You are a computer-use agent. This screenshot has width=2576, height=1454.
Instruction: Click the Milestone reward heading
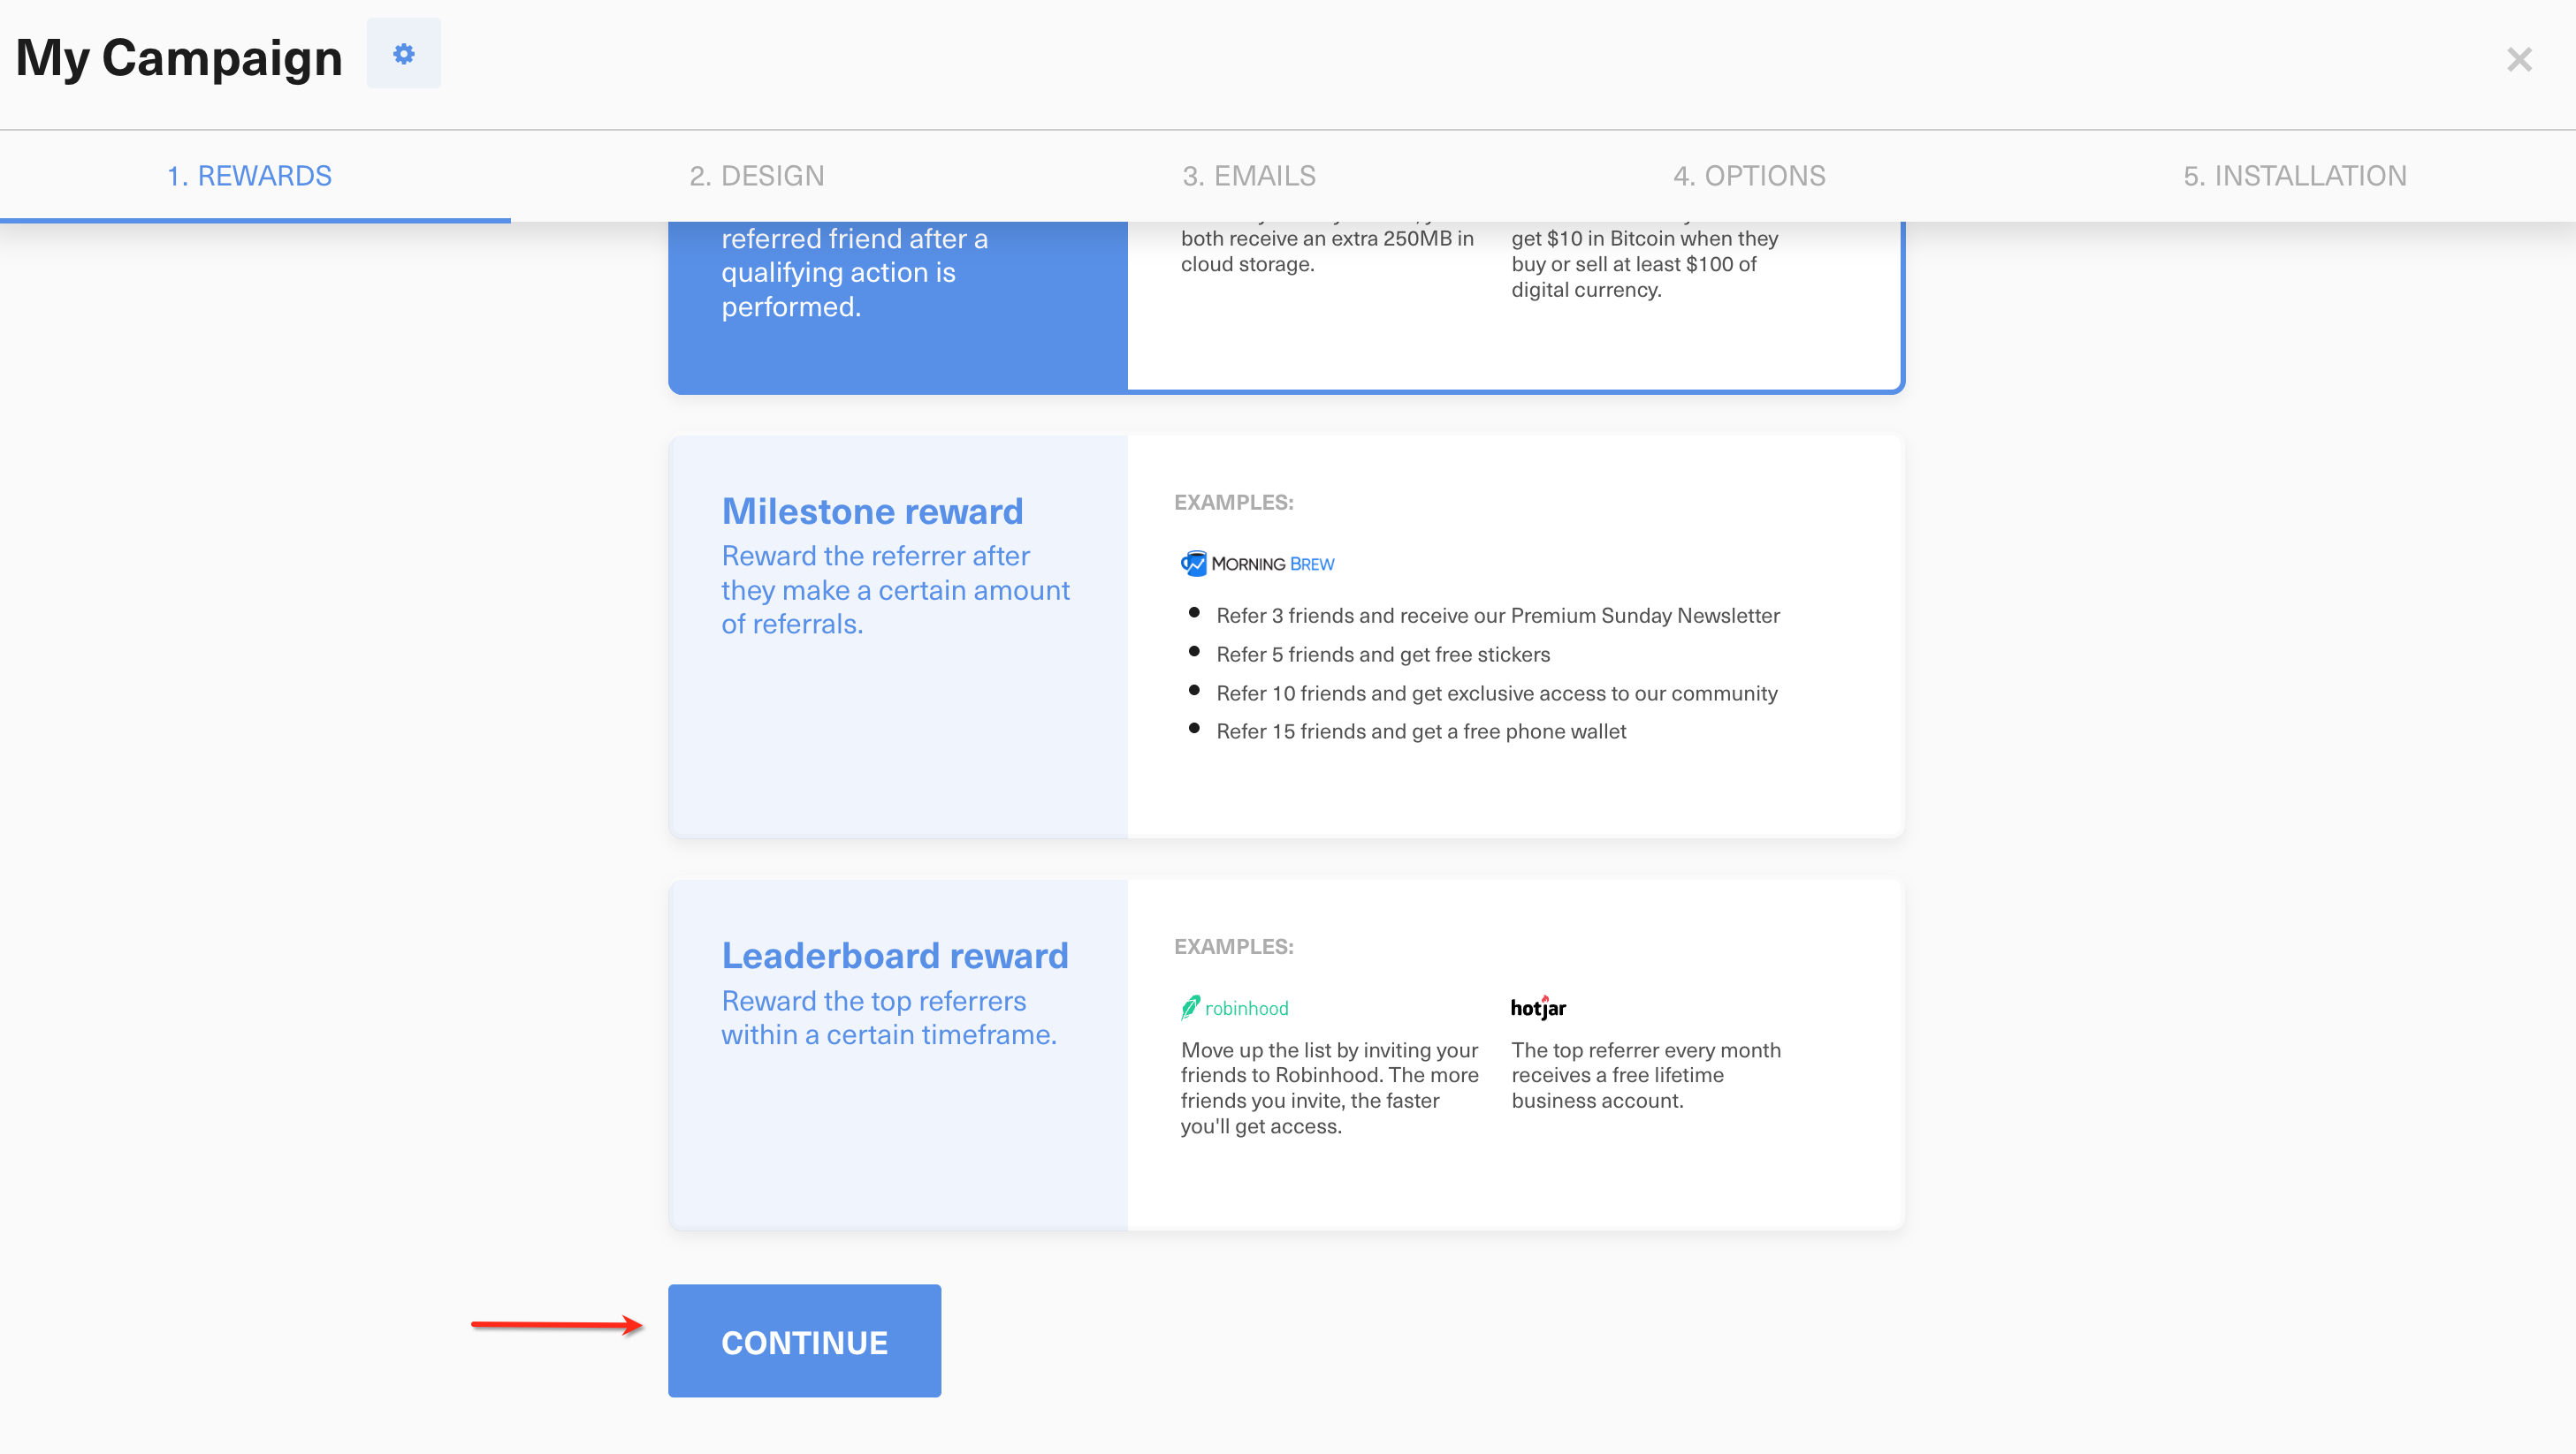tap(872, 511)
